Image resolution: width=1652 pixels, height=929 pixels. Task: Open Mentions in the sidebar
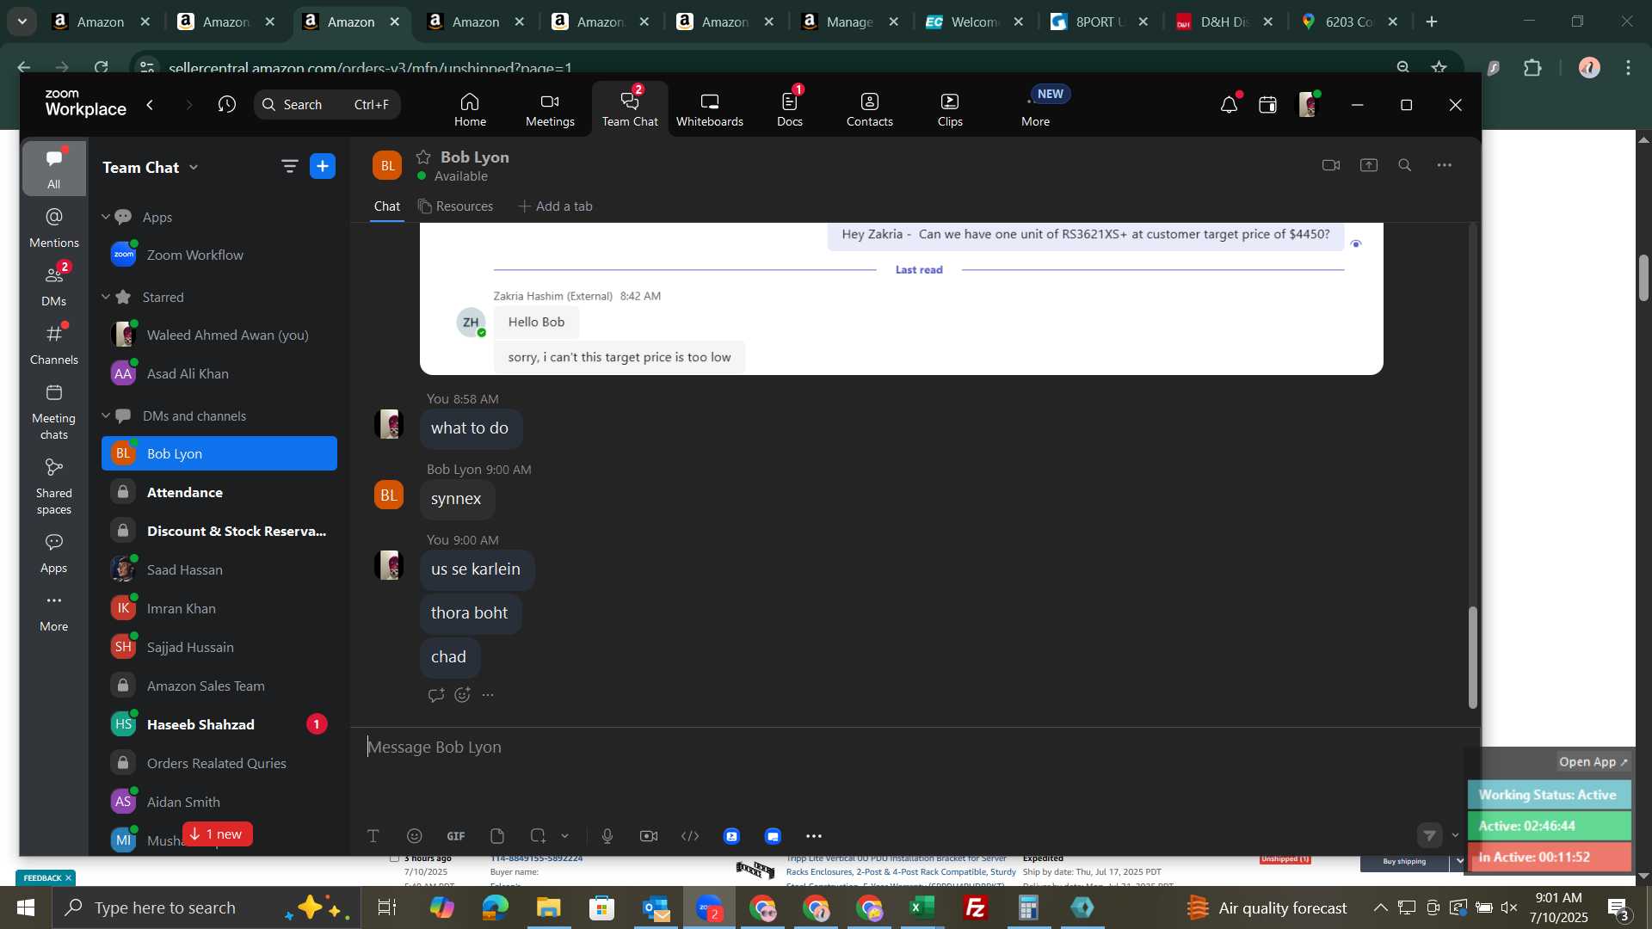pyautogui.click(x=54, y=227)
